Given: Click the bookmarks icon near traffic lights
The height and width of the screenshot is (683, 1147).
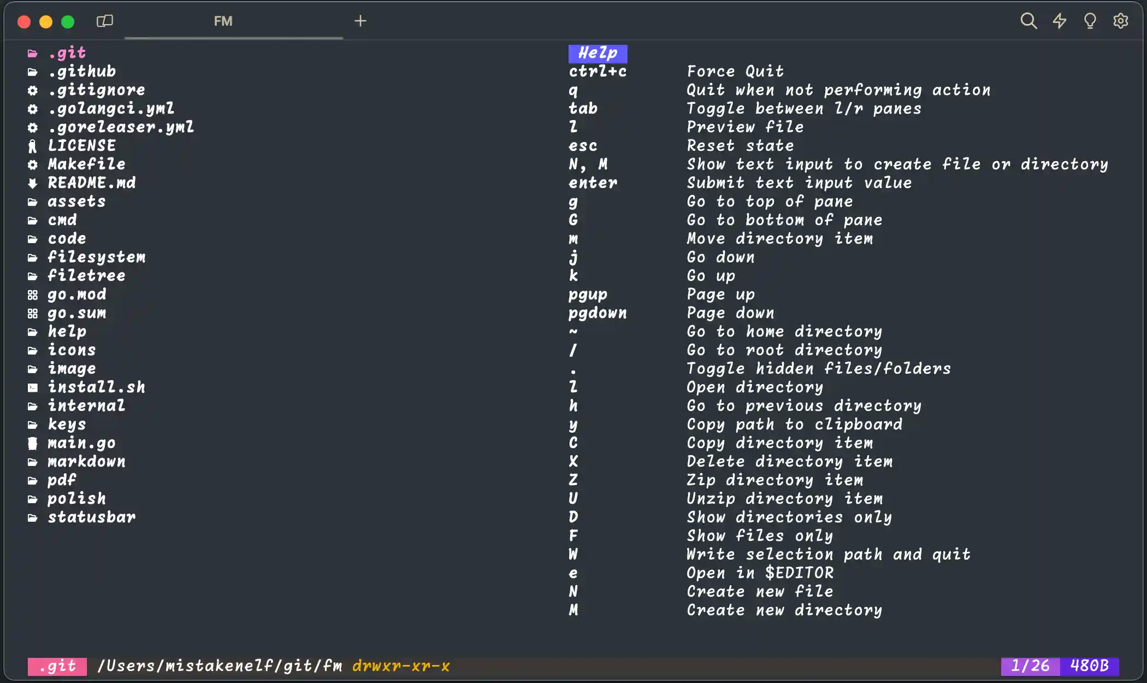Looking at the screenshot, I should tap(105, 21).
